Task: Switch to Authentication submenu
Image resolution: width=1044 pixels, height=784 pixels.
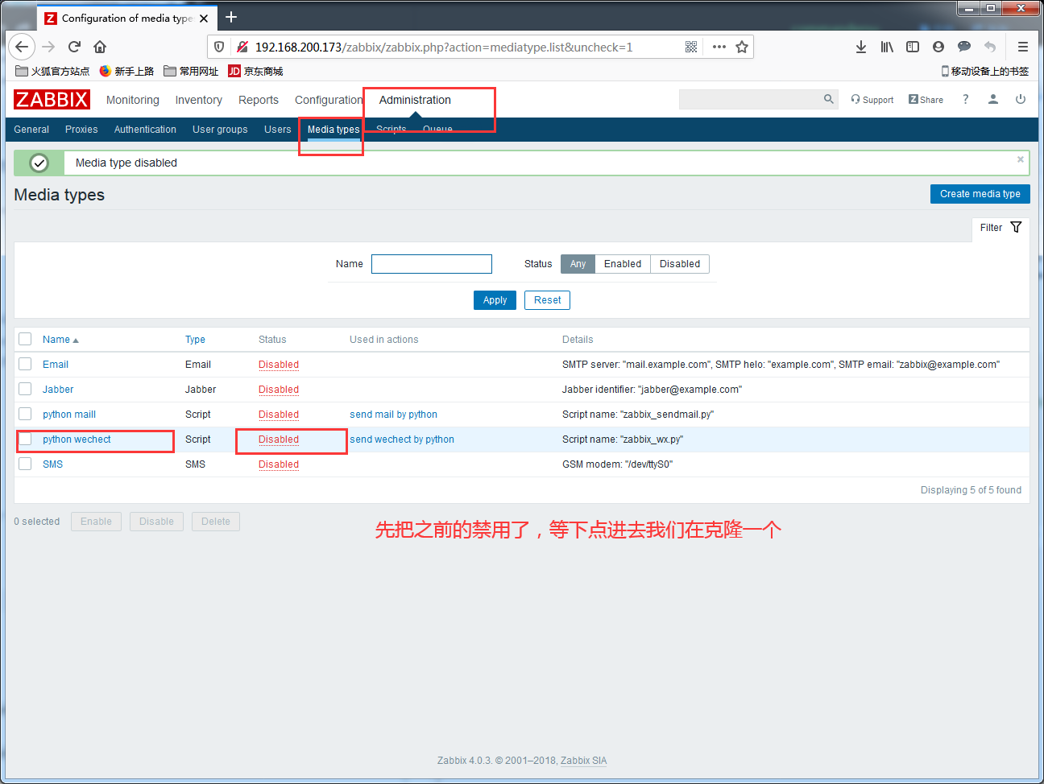Action: tap(145, 130)
